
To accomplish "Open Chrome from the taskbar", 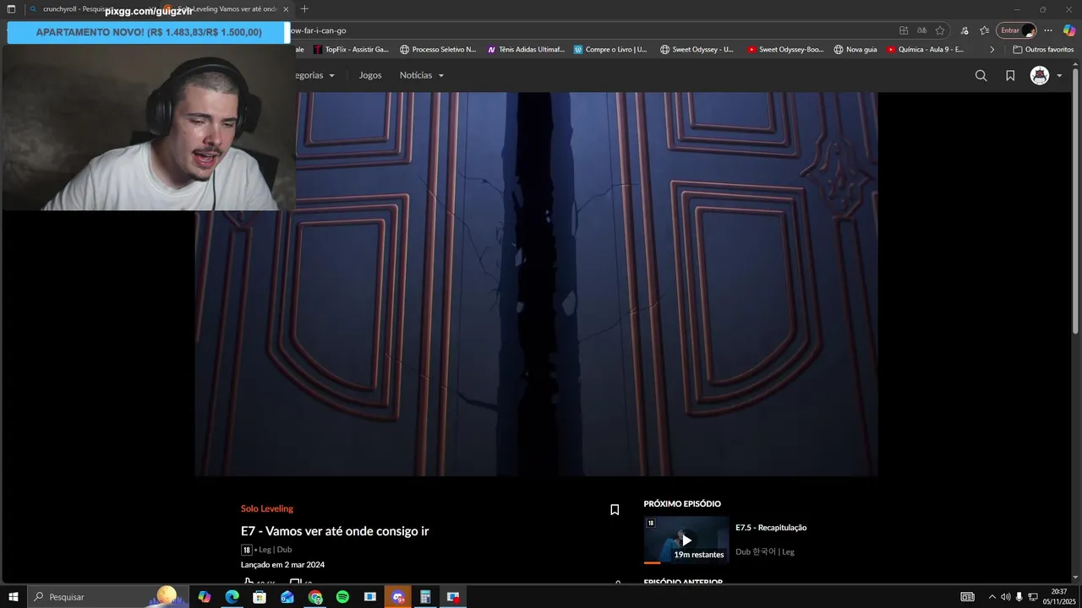I will [x=315, y=597].
